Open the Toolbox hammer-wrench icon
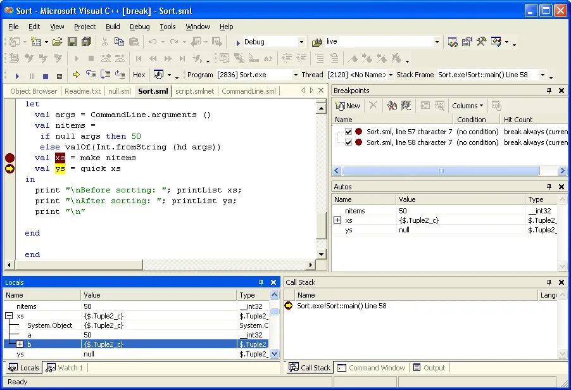This screenshot has width=571, height=390. (481, 42)
